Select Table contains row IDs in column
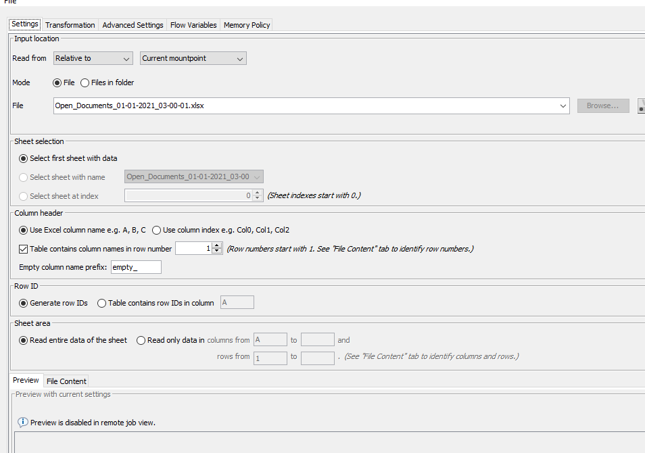645x453 pixels. (x=101, y=303)
